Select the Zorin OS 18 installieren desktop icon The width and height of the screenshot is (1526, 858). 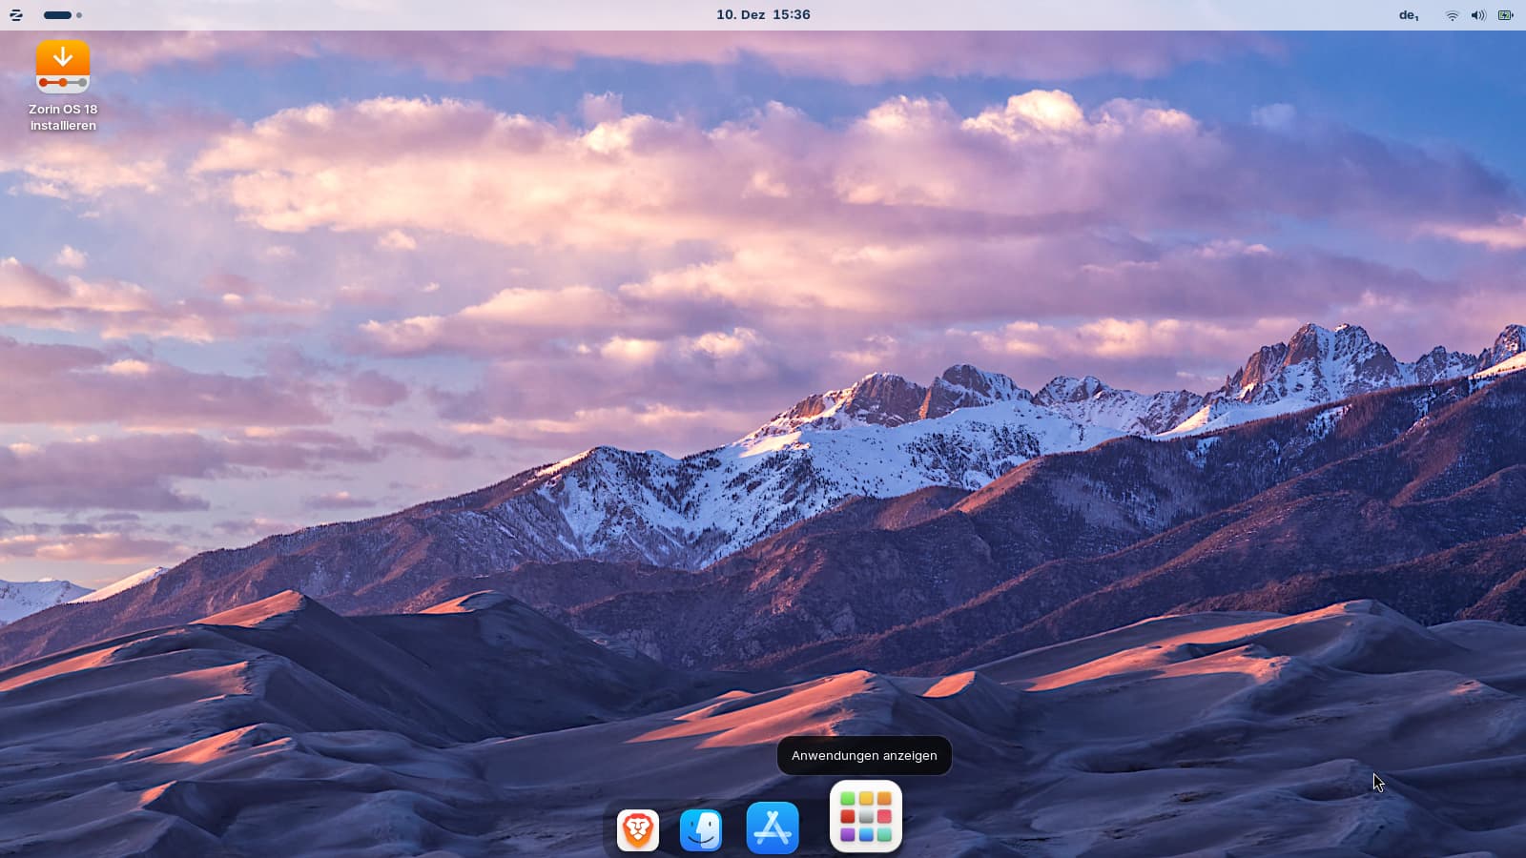[x=63, y=67]
